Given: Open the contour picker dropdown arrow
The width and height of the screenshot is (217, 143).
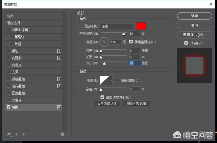Looking at the screenshot, I should pyautogui.click(x=111, y=81).
